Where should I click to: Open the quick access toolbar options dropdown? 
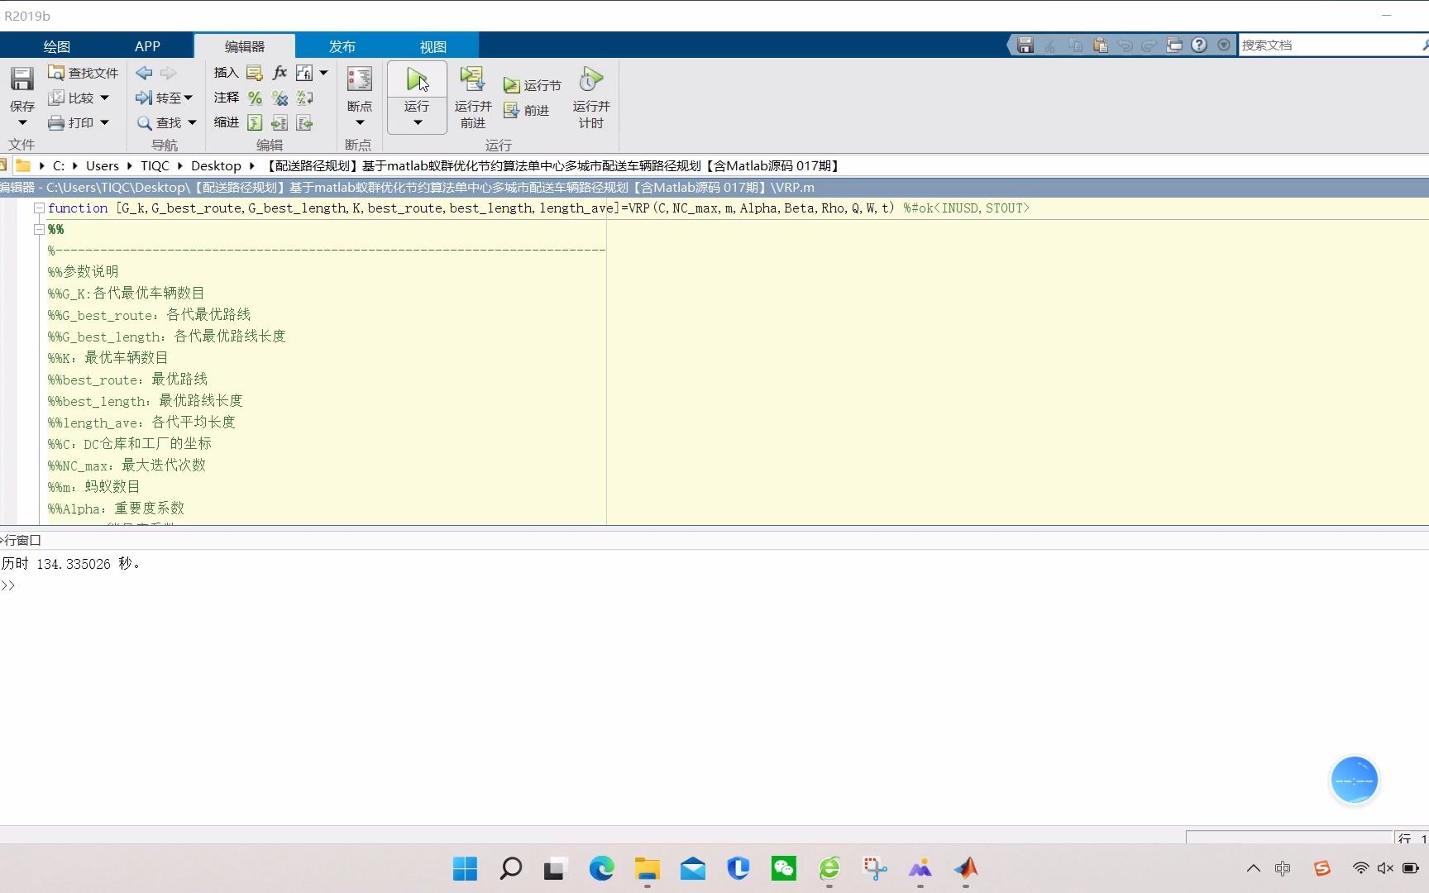tap(1224, 45)
